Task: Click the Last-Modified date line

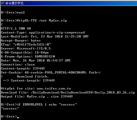Action: point(45,36)
